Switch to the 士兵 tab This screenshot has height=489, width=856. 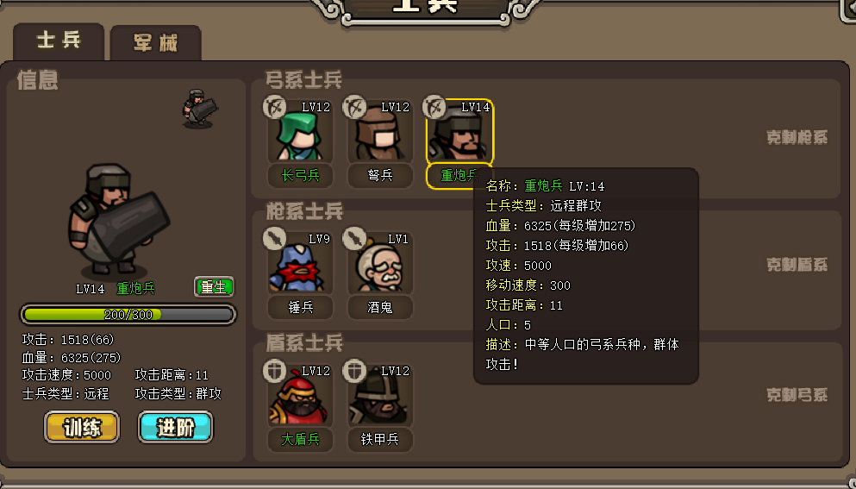(x=59, y=41)
